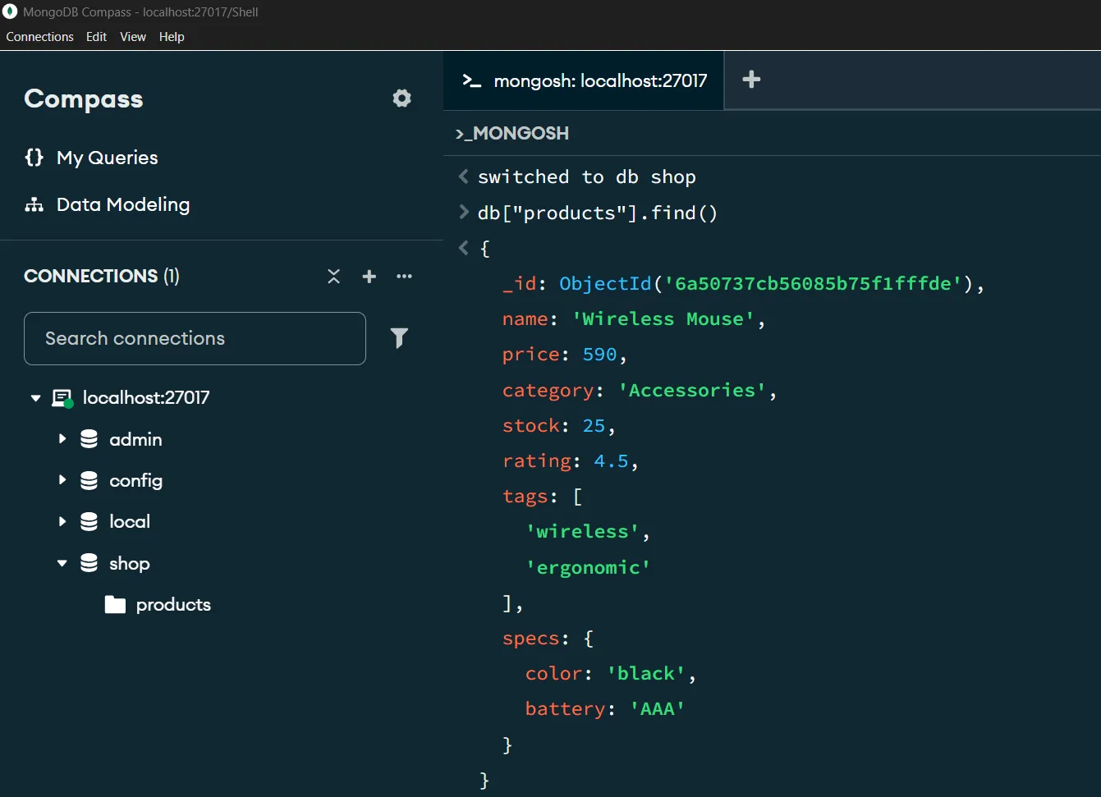
Task: Click the local database icon
Action: pyautogui.click(x=89, y=521)
